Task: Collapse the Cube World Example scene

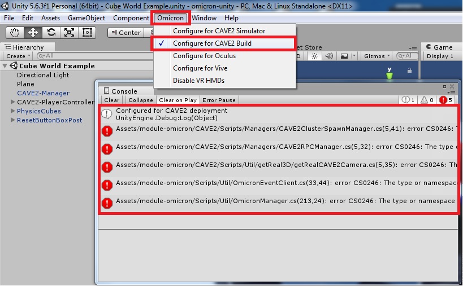Action: coord(5,65)
